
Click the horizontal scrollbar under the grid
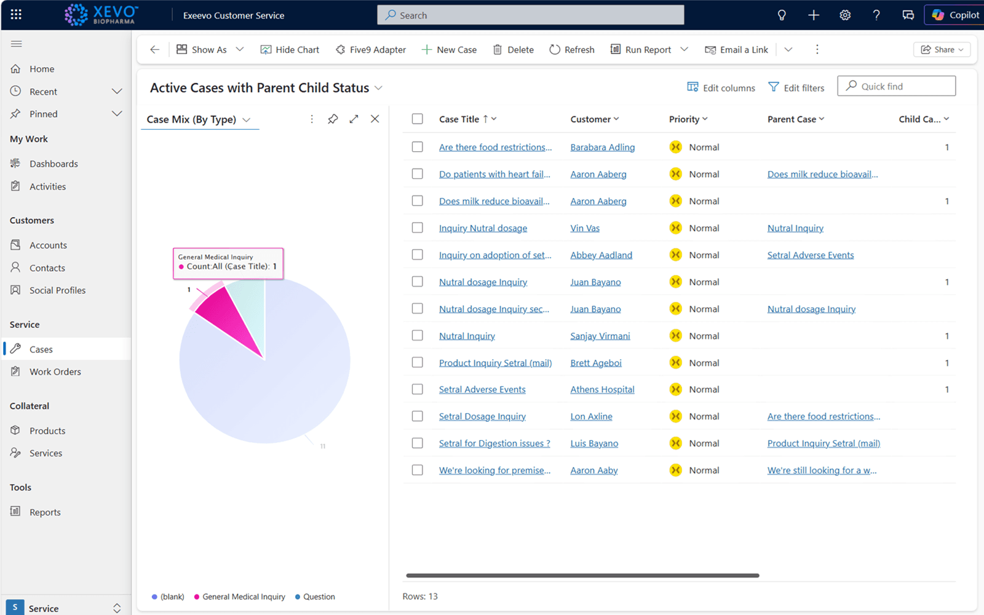582,576
